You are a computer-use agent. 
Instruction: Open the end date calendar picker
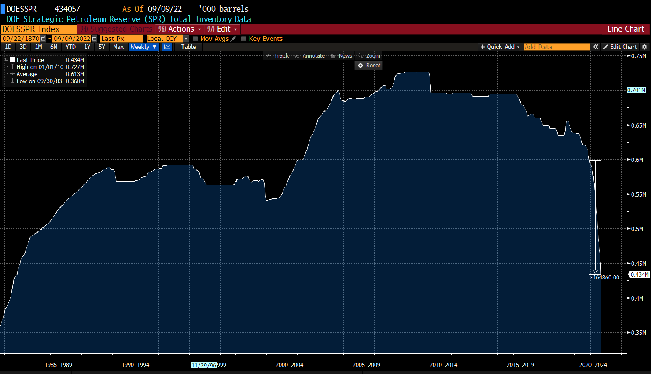pos(94,39)
